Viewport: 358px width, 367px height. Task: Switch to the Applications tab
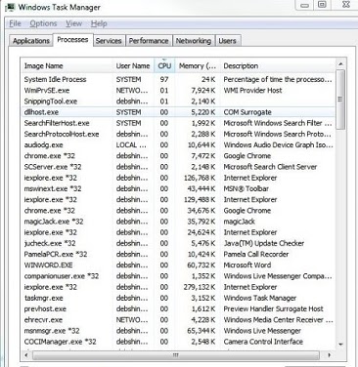[x=31, y=41]
